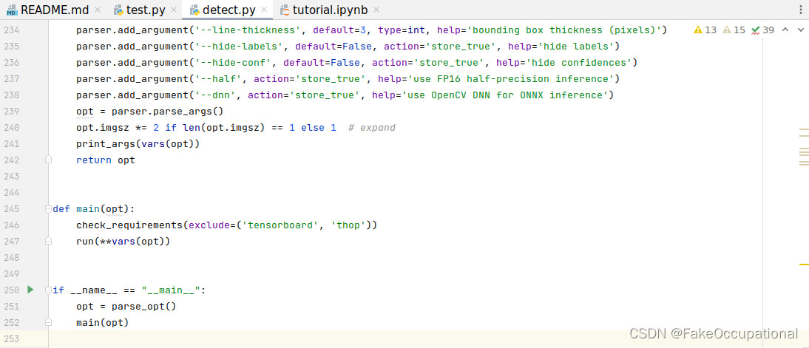Click the '# expand' comment

tap(371, 127)
